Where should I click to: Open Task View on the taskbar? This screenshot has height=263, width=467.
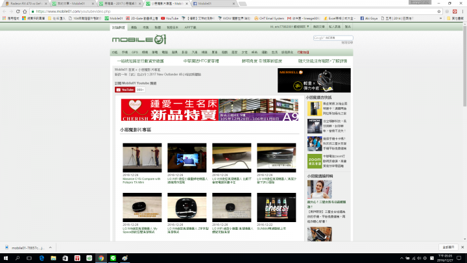[x=29, y=258]
